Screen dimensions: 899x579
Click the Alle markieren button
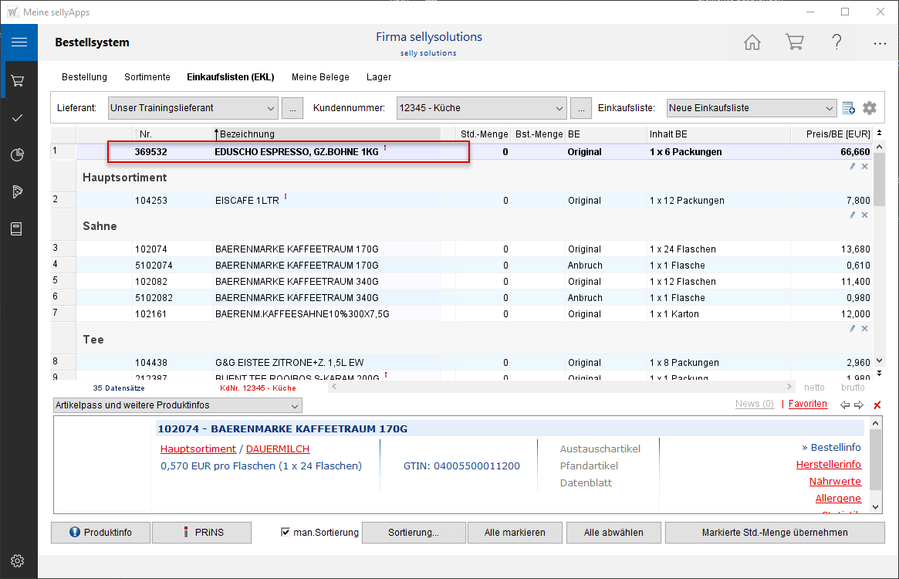click(x=515, y=533)
